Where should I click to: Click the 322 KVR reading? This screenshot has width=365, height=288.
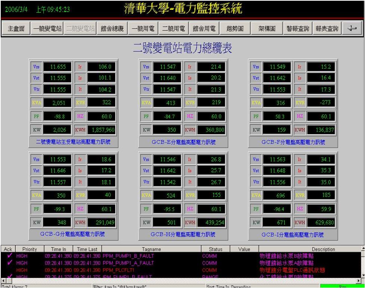pyautogui.click(x=101, y=102)
